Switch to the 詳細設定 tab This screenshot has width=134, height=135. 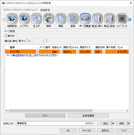point(45,10)
